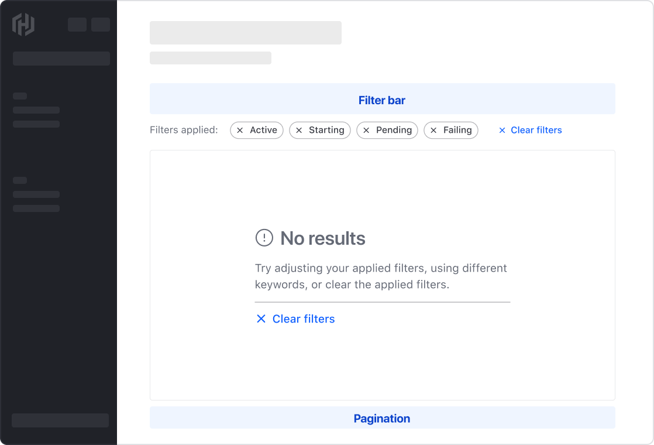Image resolution: width=654 pixels, height=445 pixels.
Task: Click the HashiCorp logo in the sidebar
Action: (x=23, y=25)
